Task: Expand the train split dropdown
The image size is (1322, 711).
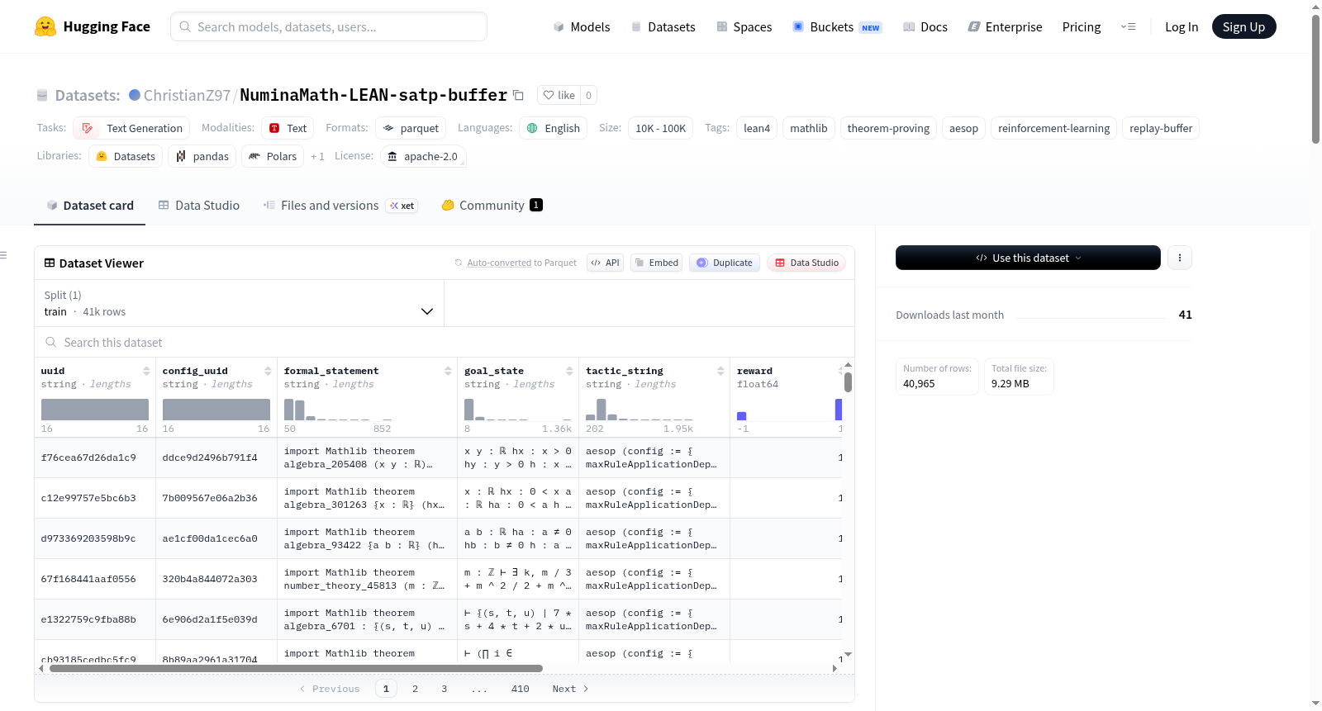Action: pos(239,303)
